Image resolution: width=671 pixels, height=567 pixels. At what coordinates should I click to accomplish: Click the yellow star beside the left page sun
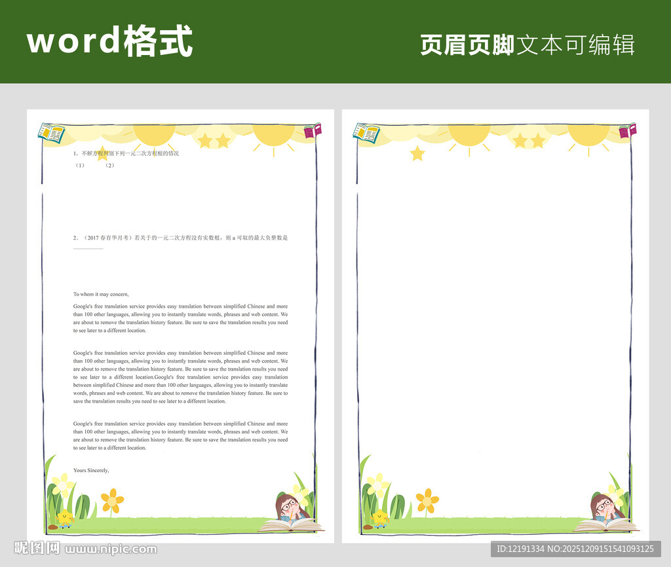(x=102, y=155)
